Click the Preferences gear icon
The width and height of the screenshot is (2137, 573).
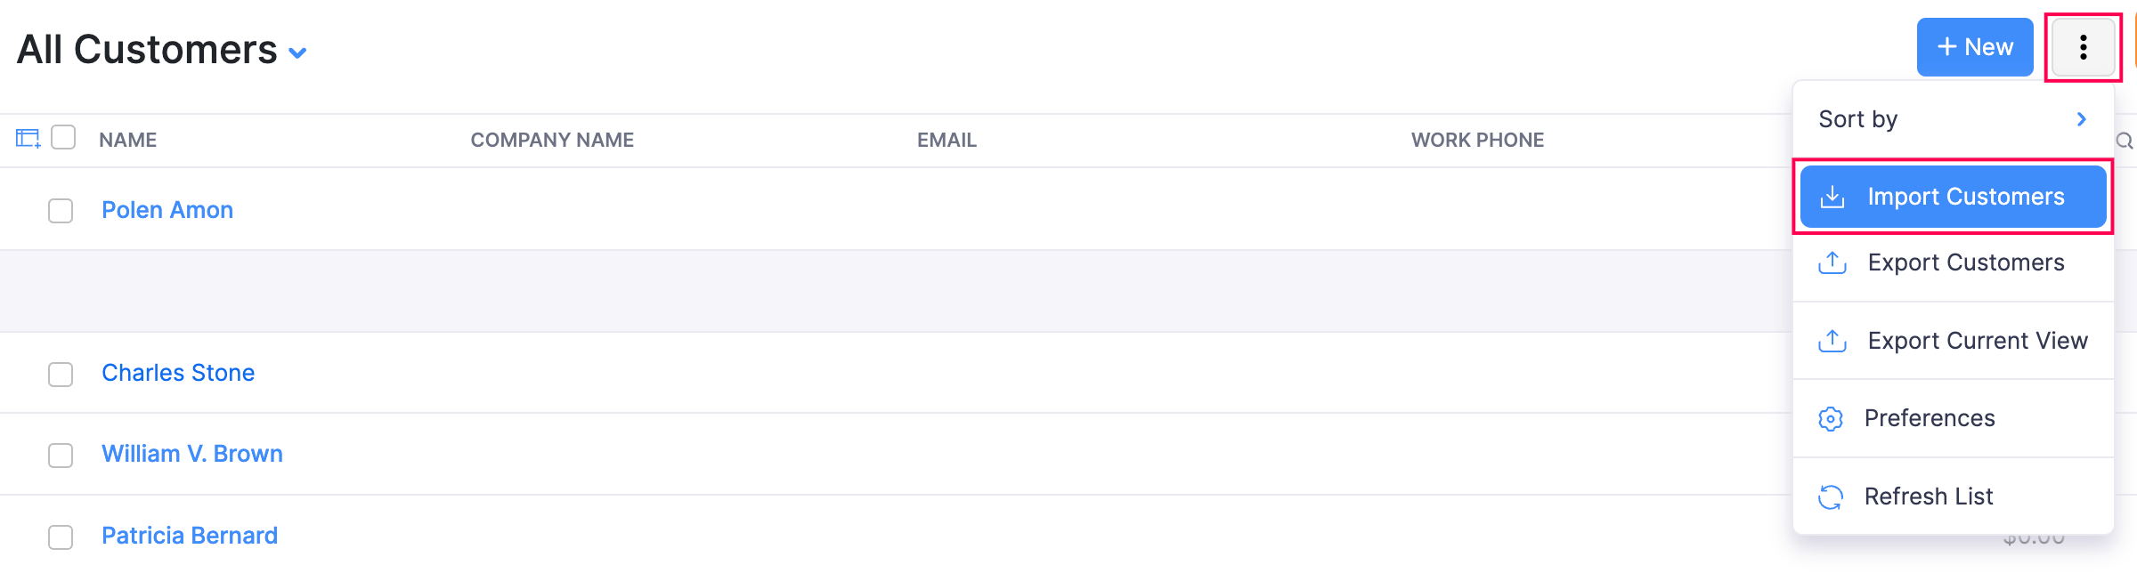click(1832, 418)
